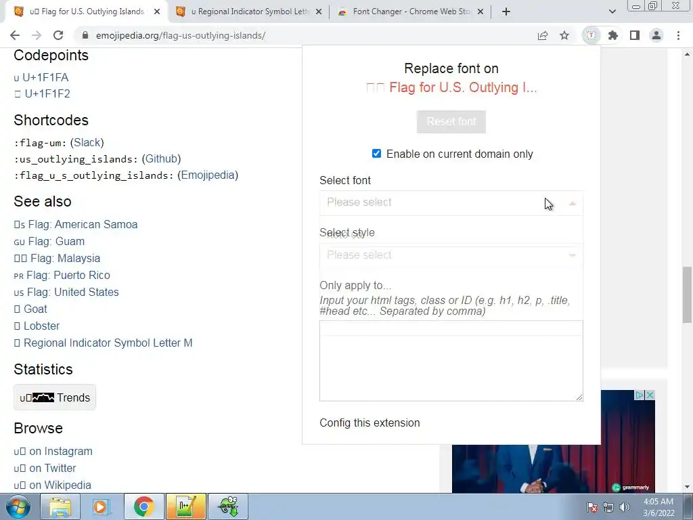Open the Lobster emoji link

coord(37,326)
